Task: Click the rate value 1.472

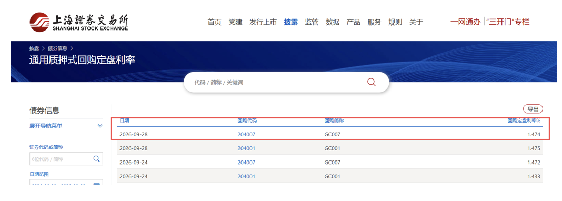Action: pyautogui.click(x=534, y=162)
